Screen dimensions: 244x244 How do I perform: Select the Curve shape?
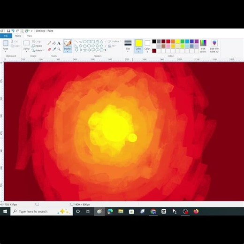click(x=81, y=42)
